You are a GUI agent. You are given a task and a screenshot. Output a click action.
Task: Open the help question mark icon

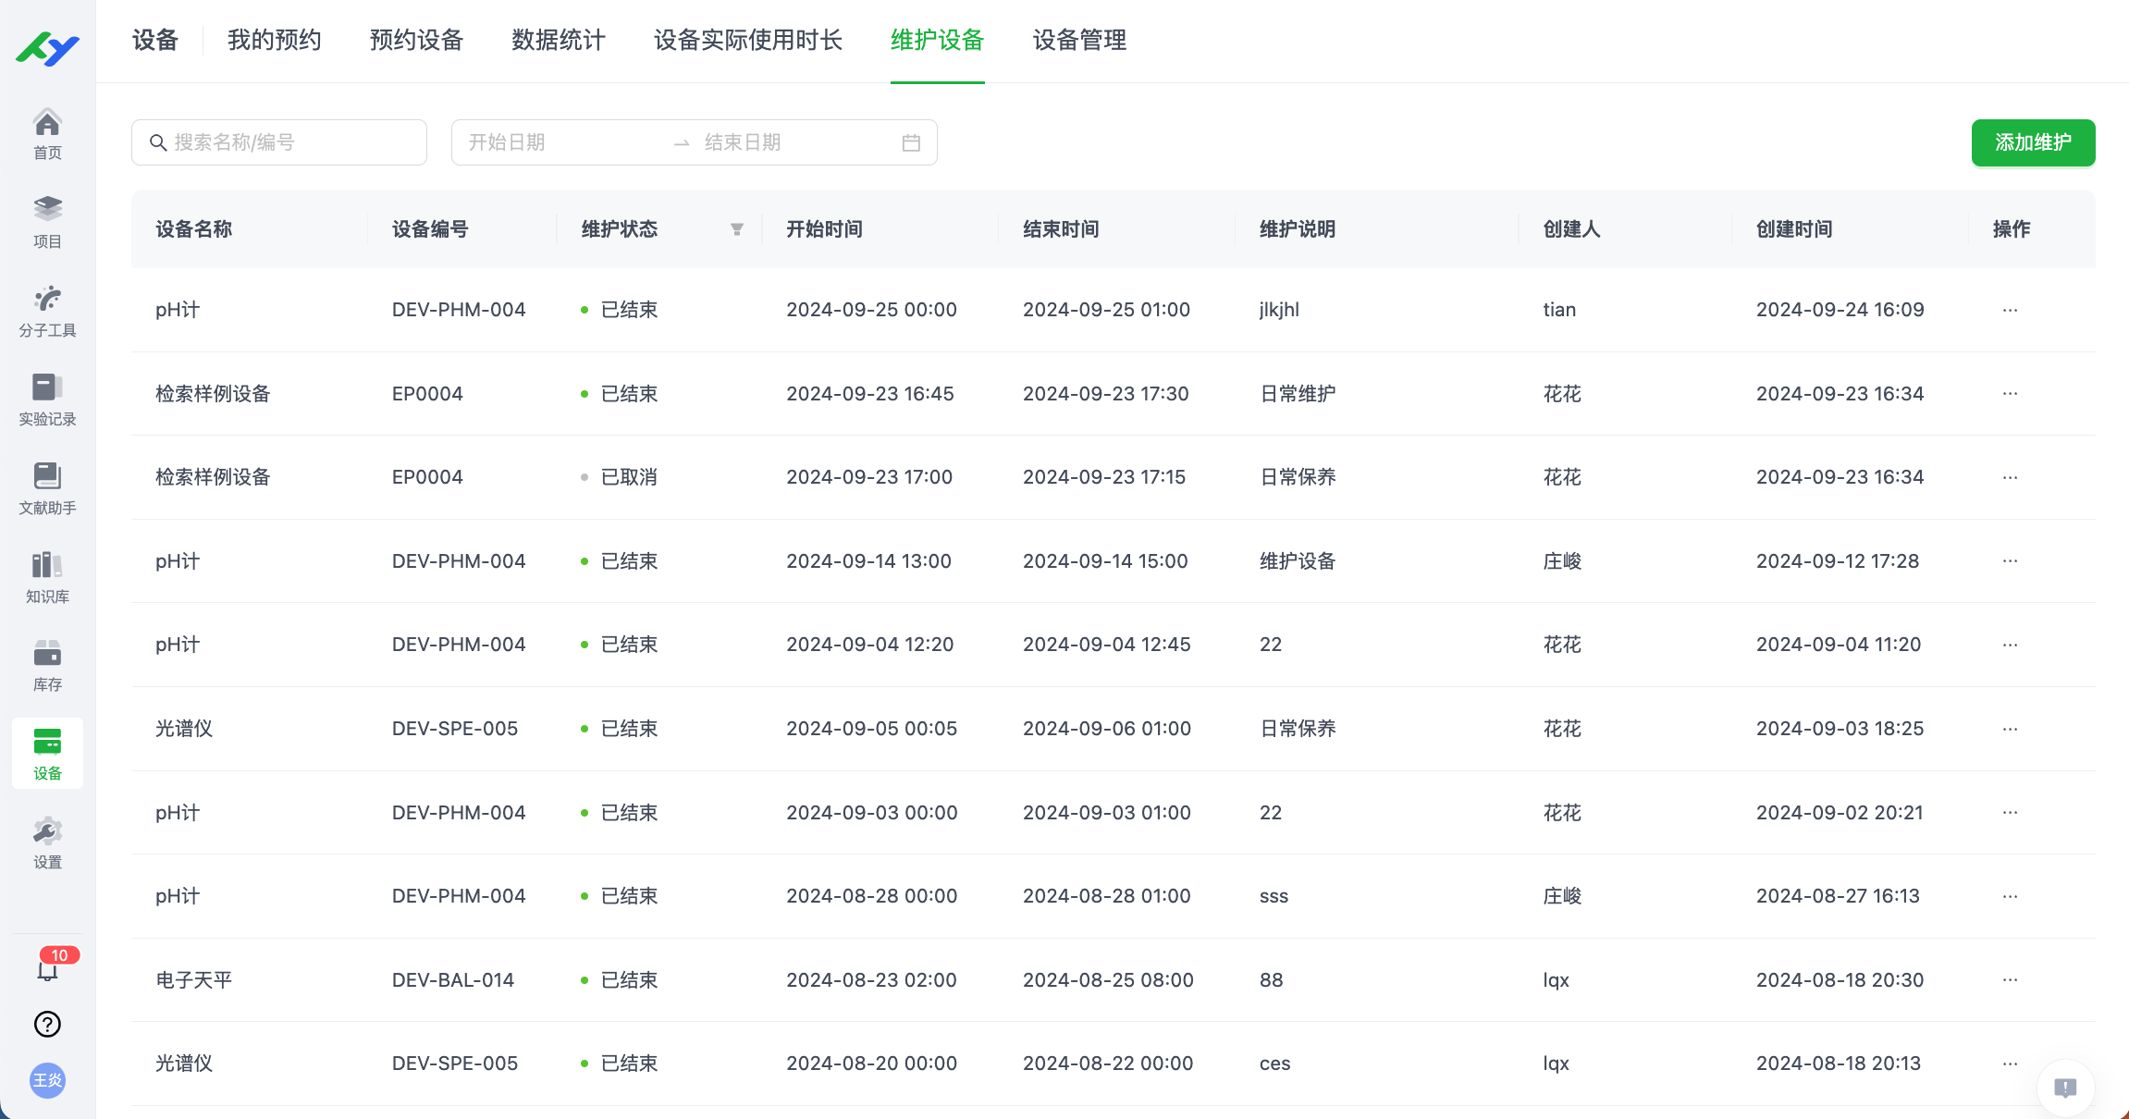(47, 1025)
